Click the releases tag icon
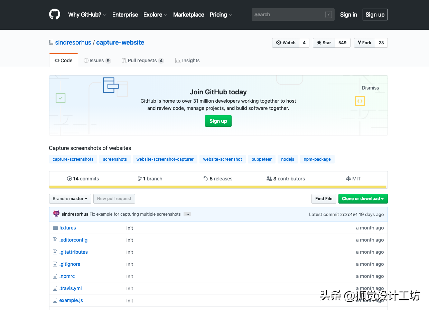The height and width of the screenshot is (310, 429). (206, 179)
